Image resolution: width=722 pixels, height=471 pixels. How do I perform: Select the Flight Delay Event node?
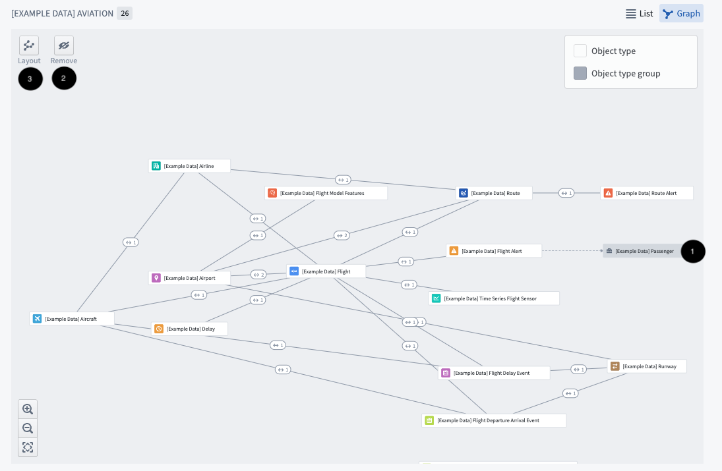(493, 373)
